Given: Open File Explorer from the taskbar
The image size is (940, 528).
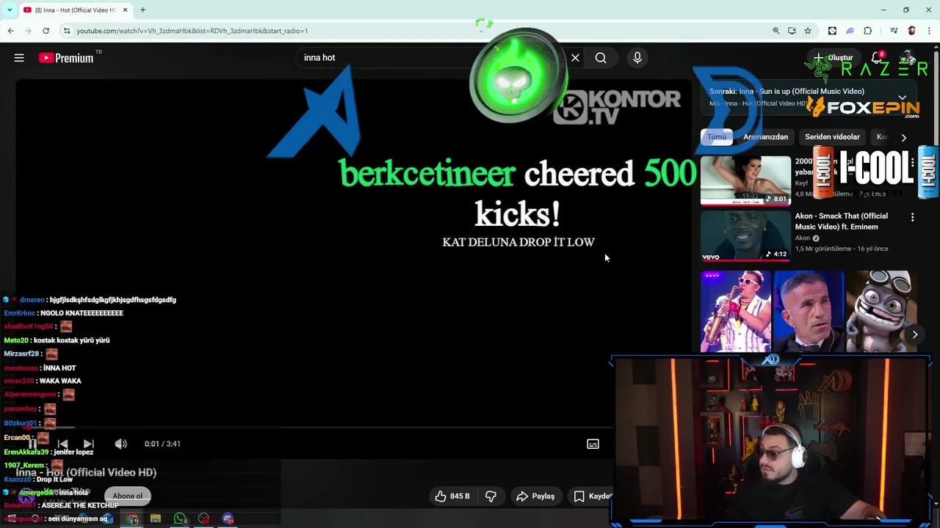Looking at the screenshot, I should point(156,519).
